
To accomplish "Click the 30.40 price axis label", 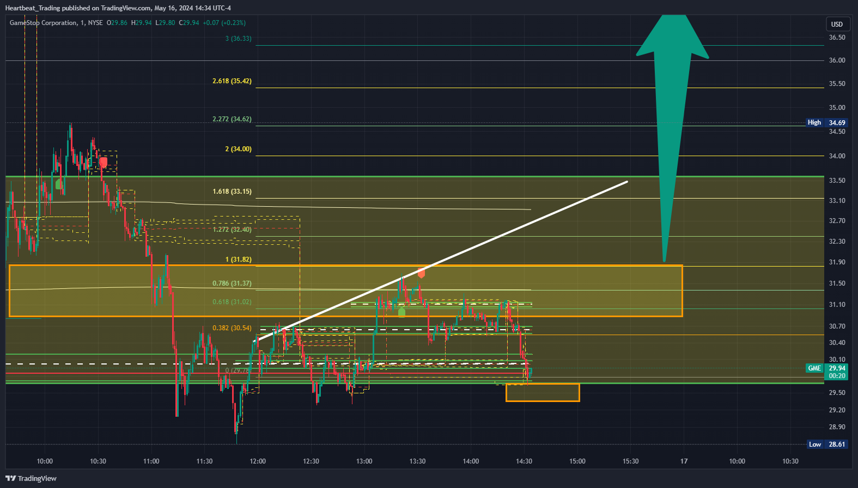I will [837, 343].
